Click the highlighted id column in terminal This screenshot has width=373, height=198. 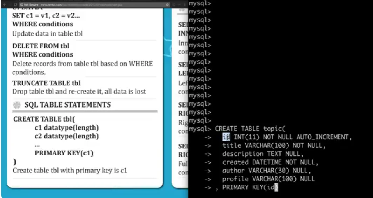tap(226, 137)
